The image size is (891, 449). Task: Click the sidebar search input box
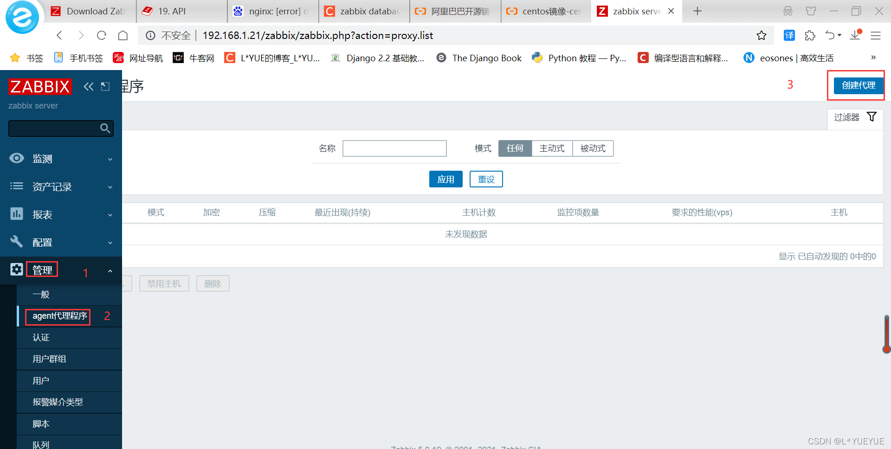click(61, 128)
